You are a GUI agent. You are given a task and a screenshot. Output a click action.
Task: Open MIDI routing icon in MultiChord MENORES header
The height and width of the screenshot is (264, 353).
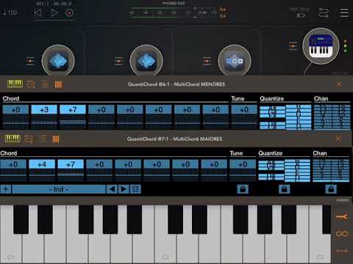(x=31, y=84)
